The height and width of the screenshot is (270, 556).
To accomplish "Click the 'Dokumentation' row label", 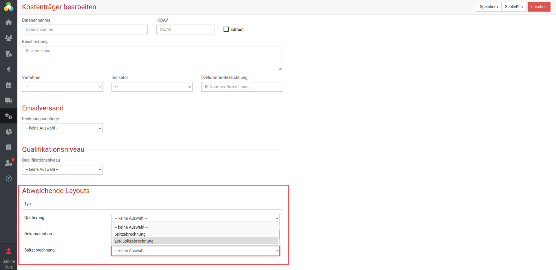I will click(38, 234).
